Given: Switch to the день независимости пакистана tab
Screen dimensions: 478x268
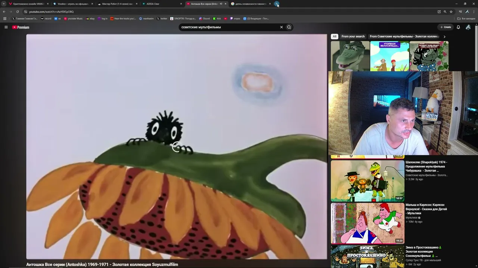Looking at the screenshot, I should (251, 4).
